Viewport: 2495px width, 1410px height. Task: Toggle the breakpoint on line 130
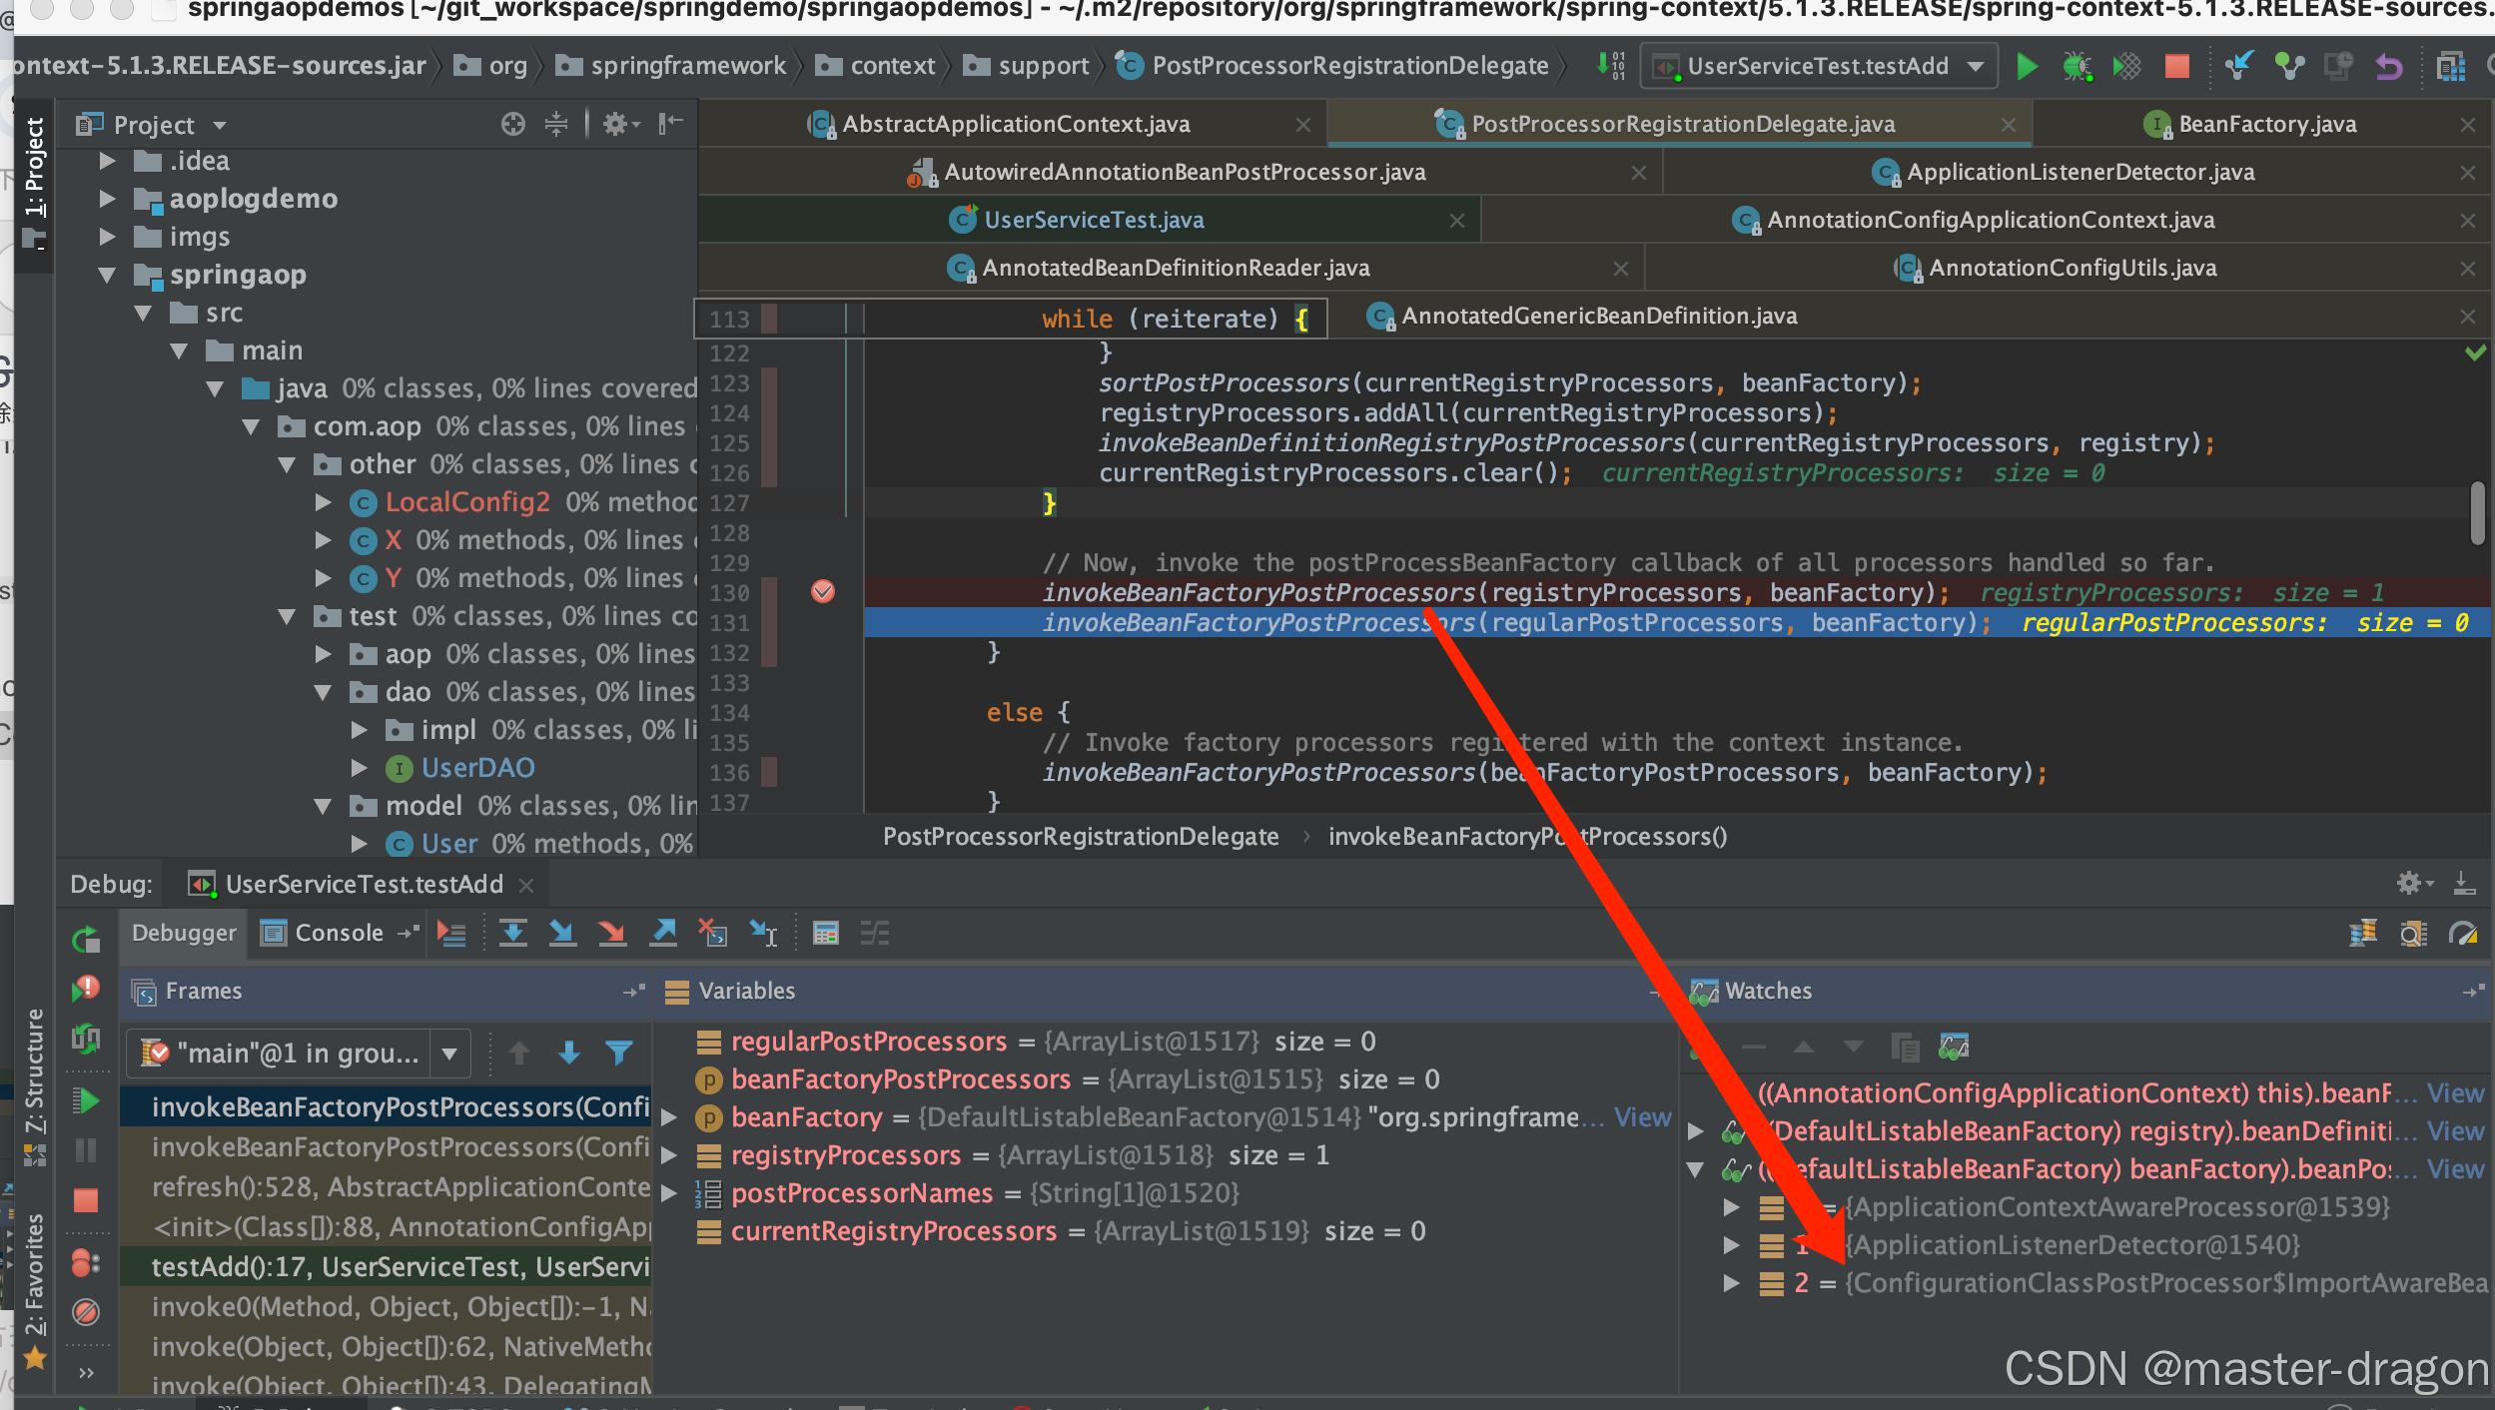tap(823, 592)
